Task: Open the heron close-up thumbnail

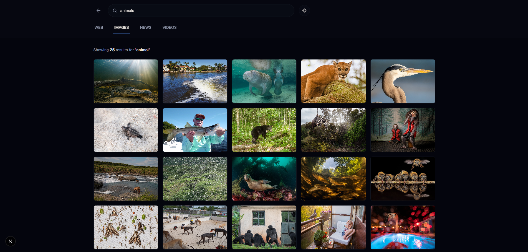Action: point(403,81)
